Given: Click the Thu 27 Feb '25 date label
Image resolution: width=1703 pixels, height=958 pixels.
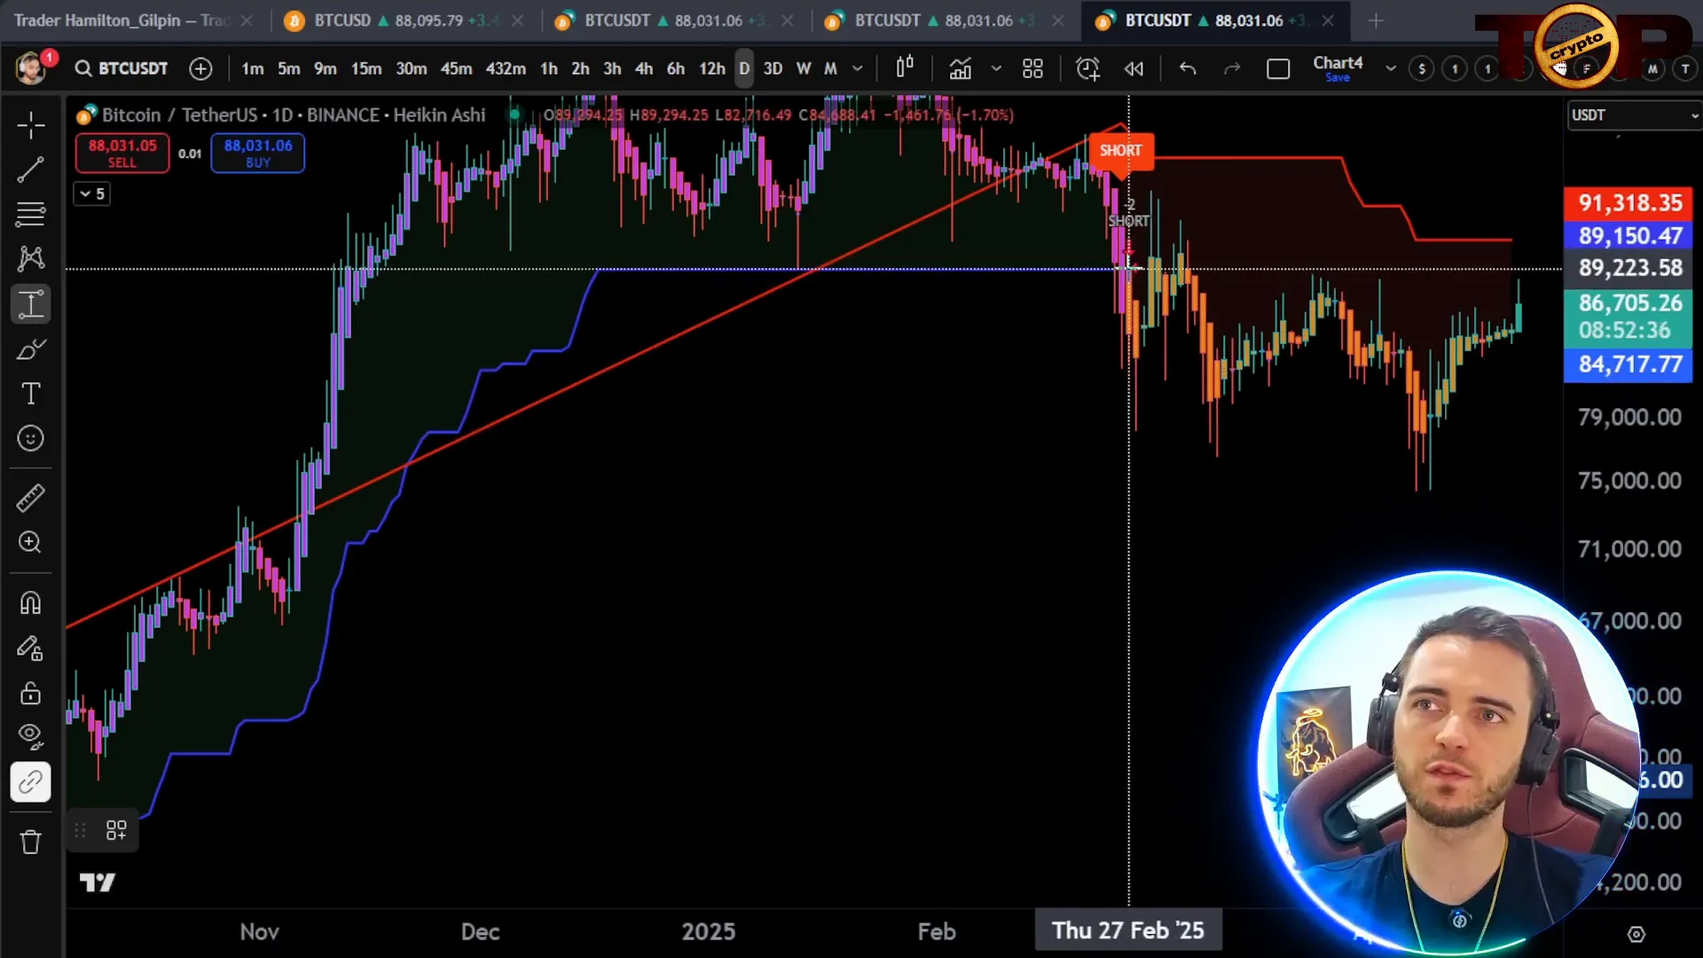Looking at the screenshot, I should point(1128,931).
